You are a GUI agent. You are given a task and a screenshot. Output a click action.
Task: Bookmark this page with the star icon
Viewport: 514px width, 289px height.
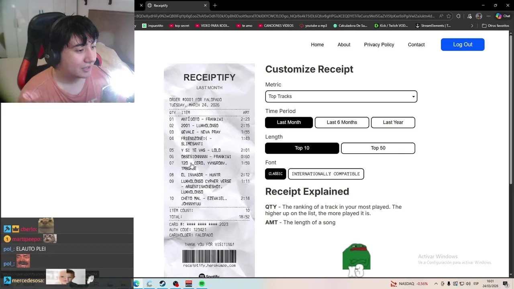click(x=449, y=16)
